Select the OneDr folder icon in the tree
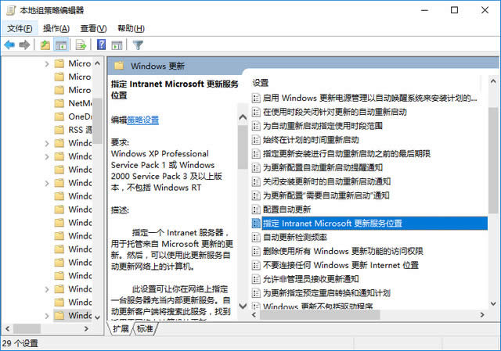The height and width of the screenshot is (351, 501). [x=59, y=116]
